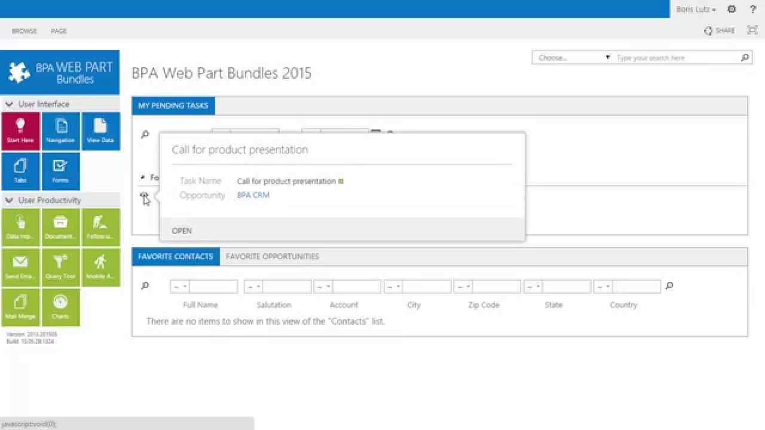This screenshot has width=765, height=430.
Task: Open the settings gear in top bar
Action: click(732, 9)
